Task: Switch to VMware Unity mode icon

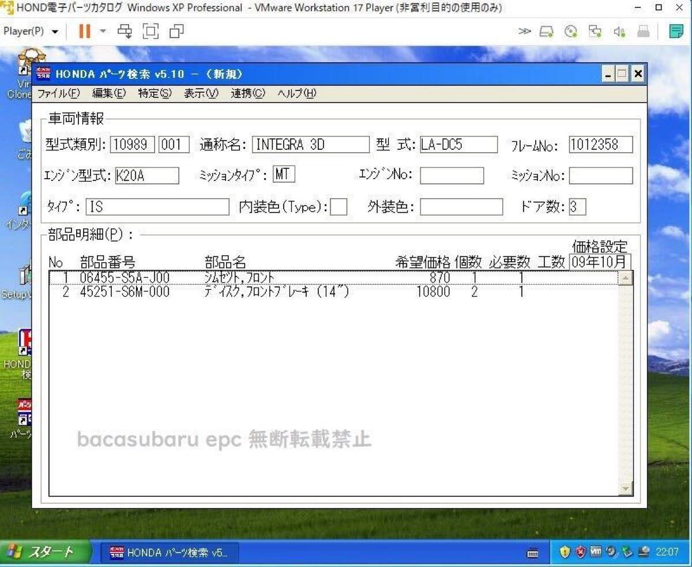Action: tap(177, 31)
